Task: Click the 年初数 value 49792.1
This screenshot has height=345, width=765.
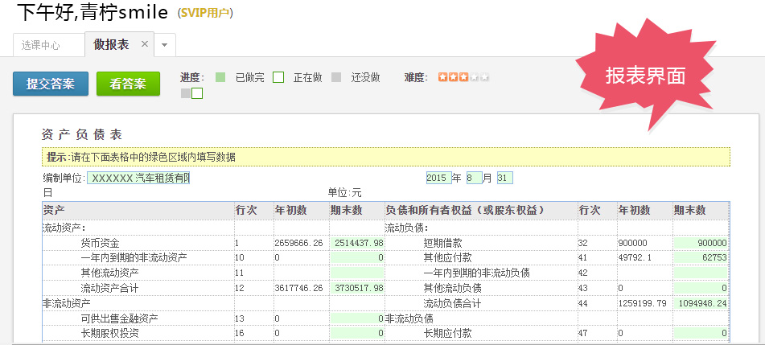Action: (635, 257)
